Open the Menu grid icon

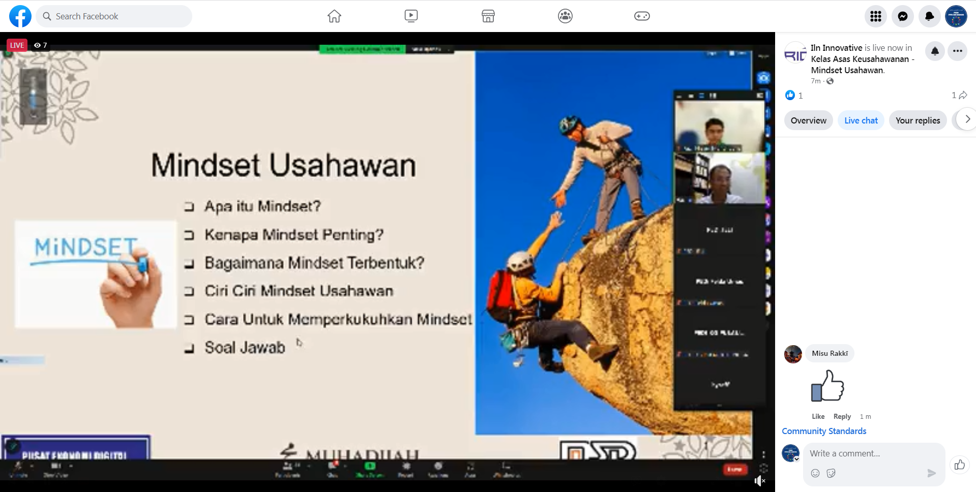tap(876, 16)
